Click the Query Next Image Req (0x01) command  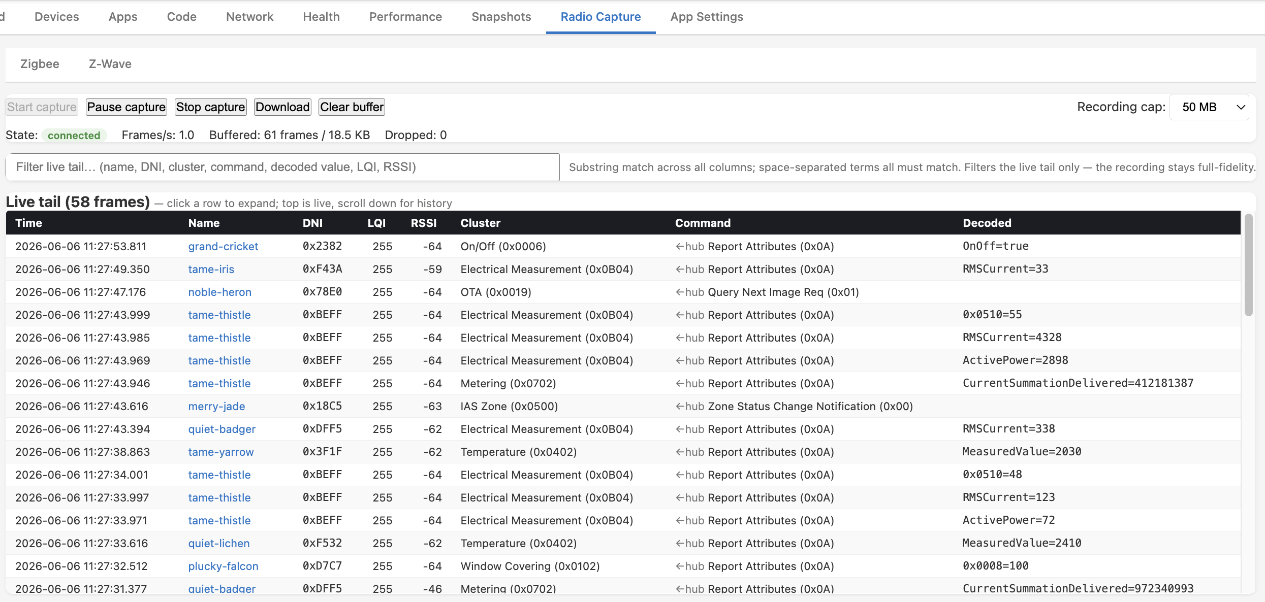click(x=783, y=292)
